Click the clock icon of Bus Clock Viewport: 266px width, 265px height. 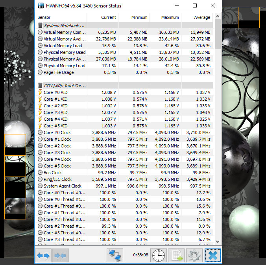point(40,173)
